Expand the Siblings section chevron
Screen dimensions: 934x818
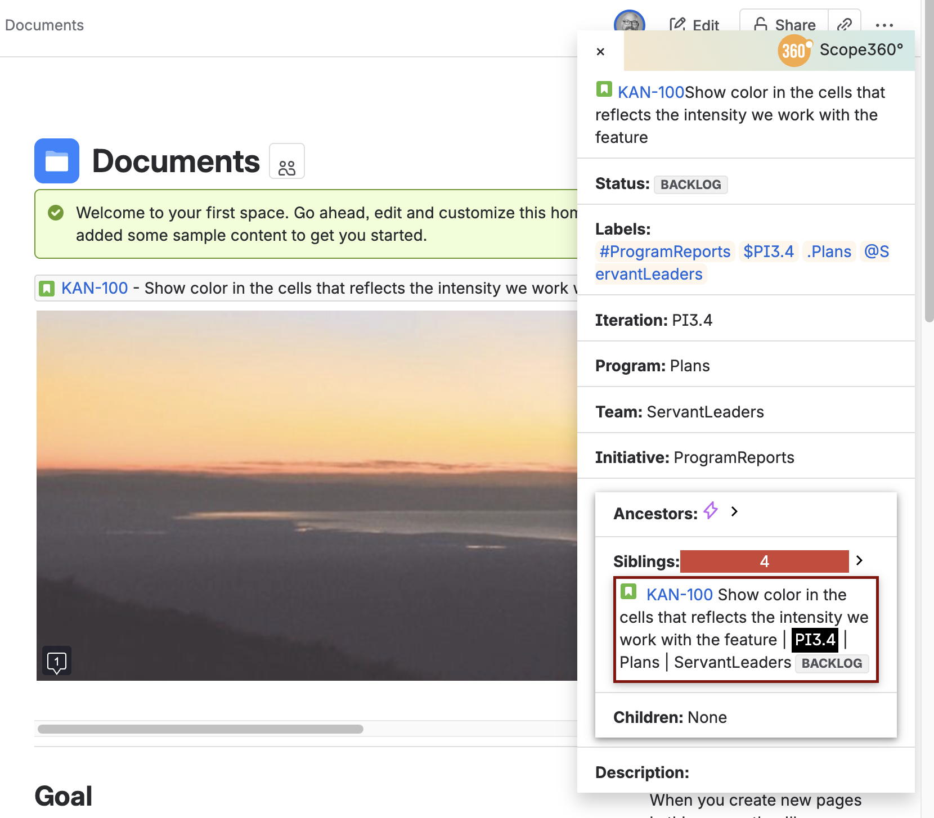pos(859,560)
